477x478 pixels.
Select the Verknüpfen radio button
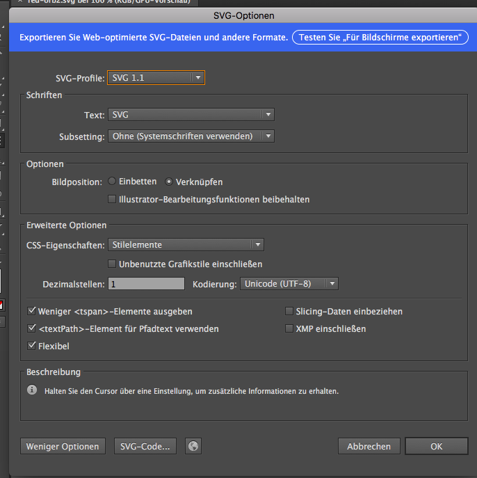(169, 182)
